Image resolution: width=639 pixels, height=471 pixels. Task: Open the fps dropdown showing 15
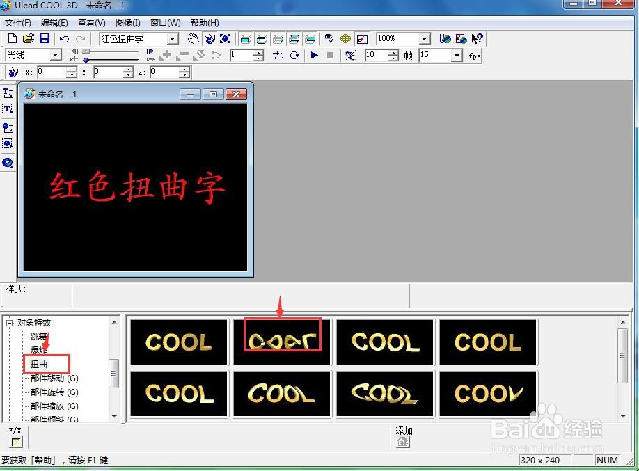coord(457,55)
